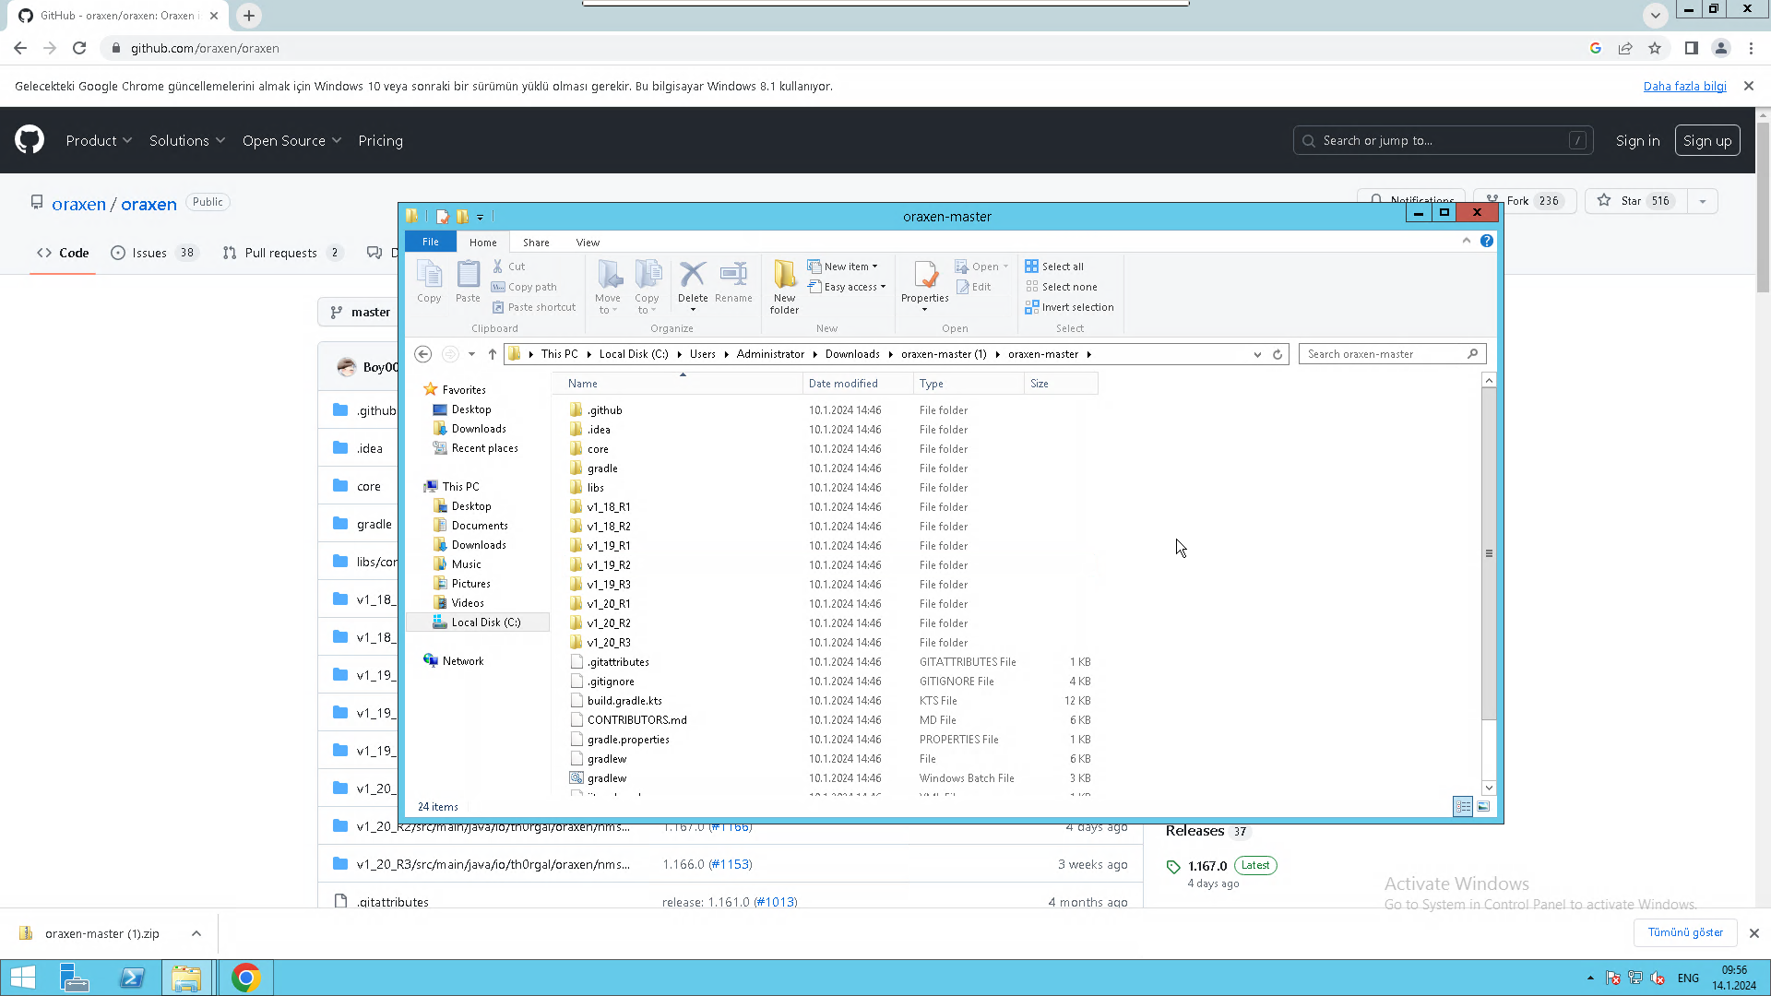Image resolution: width=1771 pixels, height=996 pixels.
Task: Go back in Explorer navigation
Action: [x=423, y=354]
